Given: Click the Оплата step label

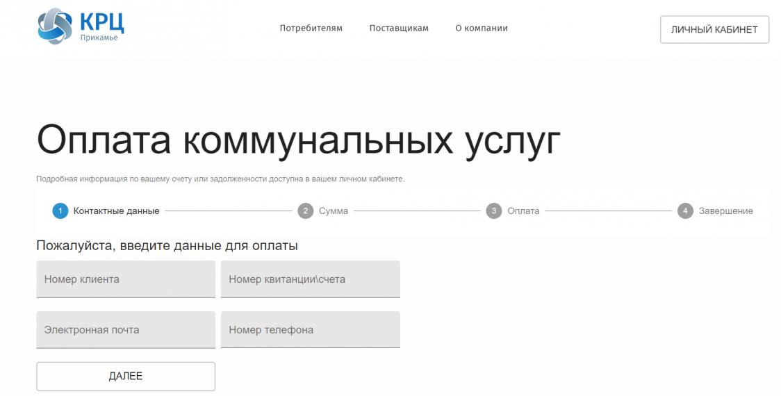Looking at the screenshot, I should [x=523, y=211].
